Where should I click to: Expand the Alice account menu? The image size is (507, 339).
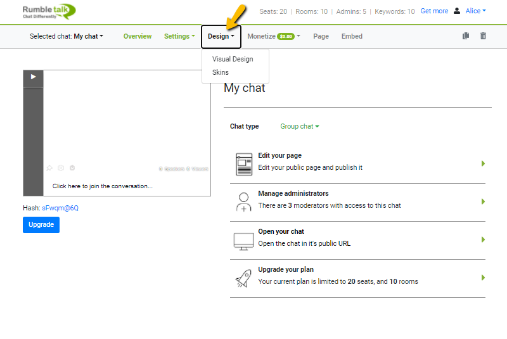point(475,11)
